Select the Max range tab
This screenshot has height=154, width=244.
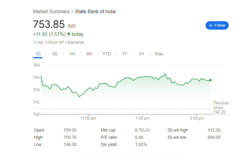point(159,54)
